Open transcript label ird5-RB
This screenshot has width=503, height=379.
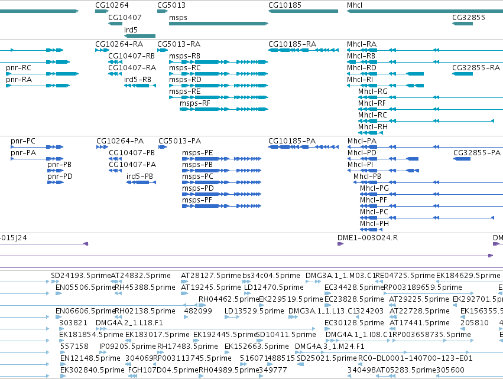click(137, 80)
